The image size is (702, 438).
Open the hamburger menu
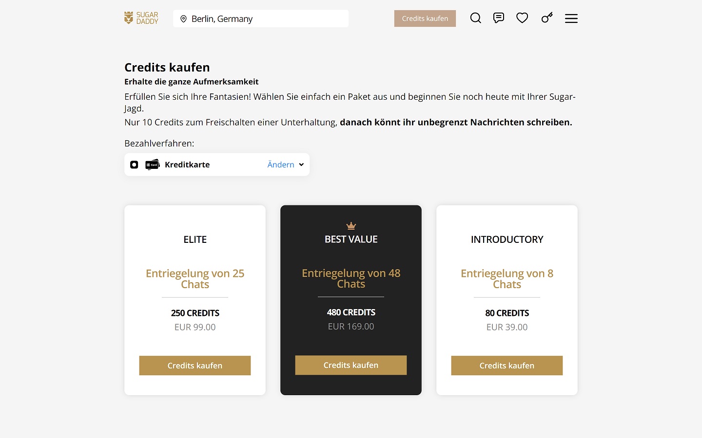571,18
